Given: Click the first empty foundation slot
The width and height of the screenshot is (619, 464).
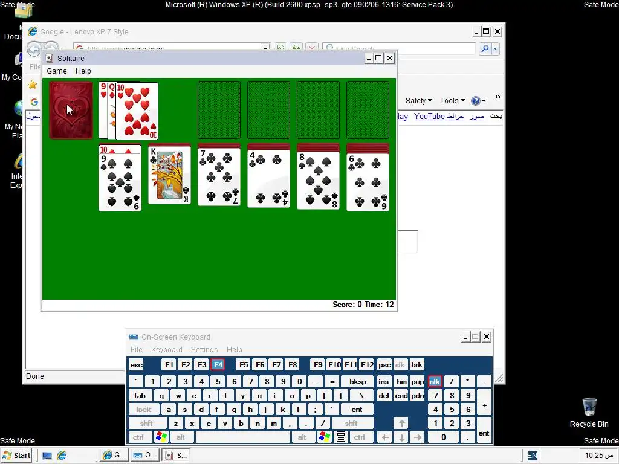Looking at the screenshot, I should click(x=219, y=110).
